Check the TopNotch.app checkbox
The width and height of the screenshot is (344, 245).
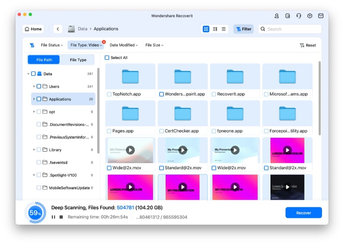(x=109, y=94)
